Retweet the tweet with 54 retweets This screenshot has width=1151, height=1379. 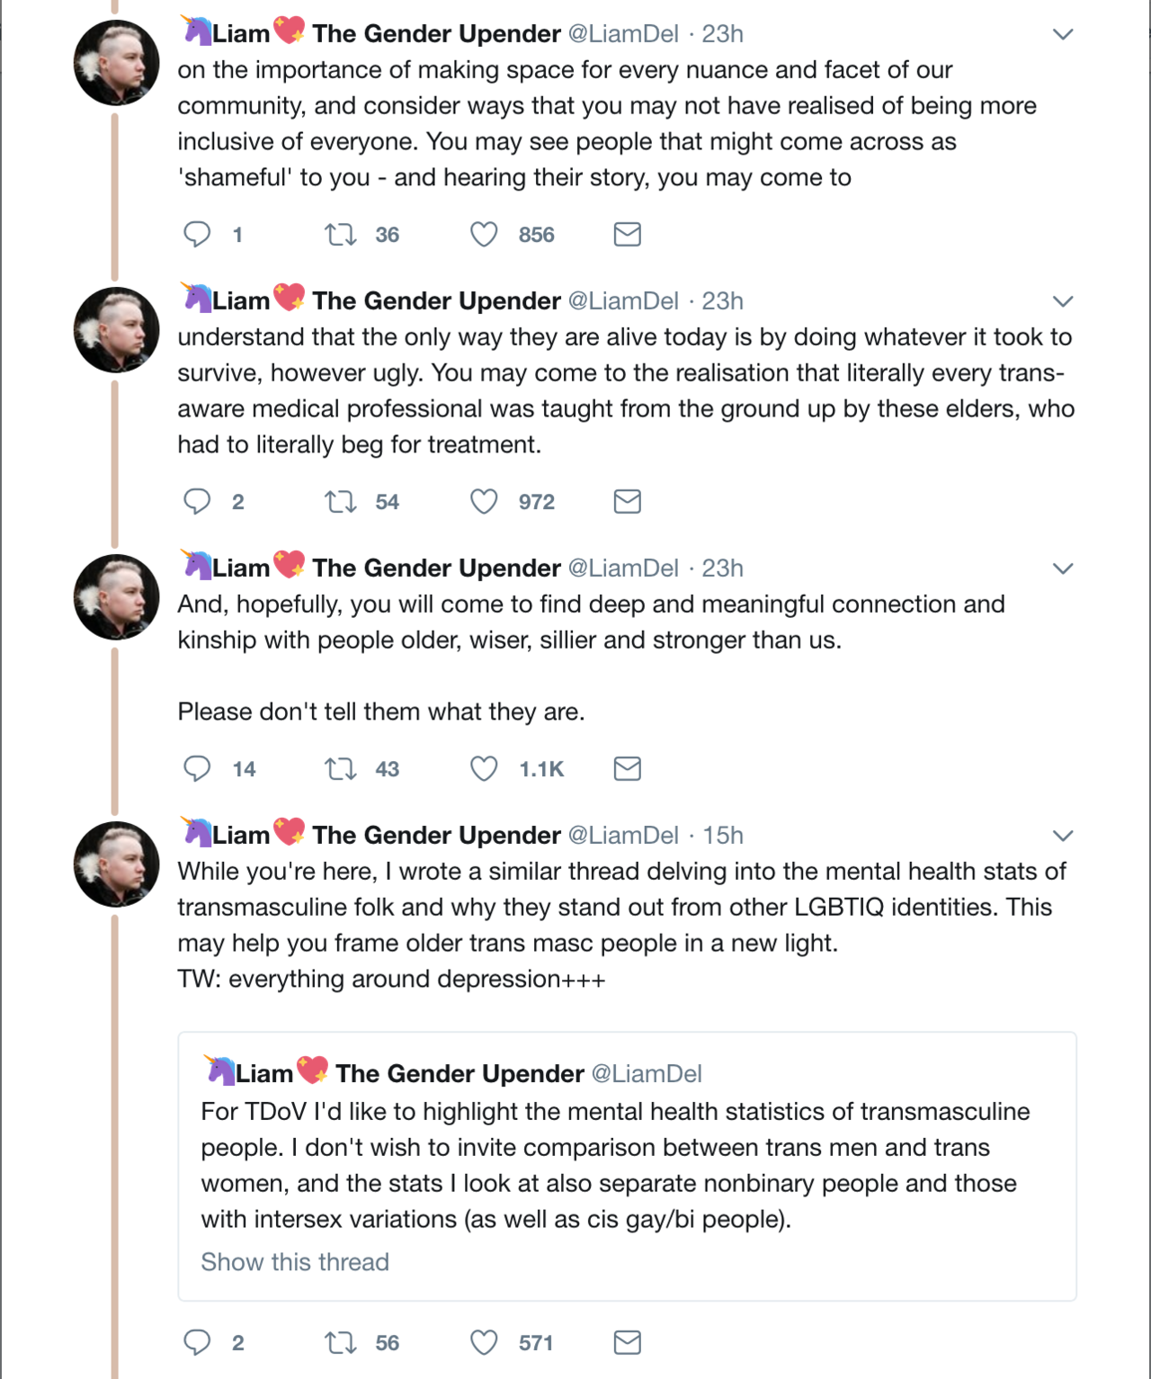click(x=341, y=502)
